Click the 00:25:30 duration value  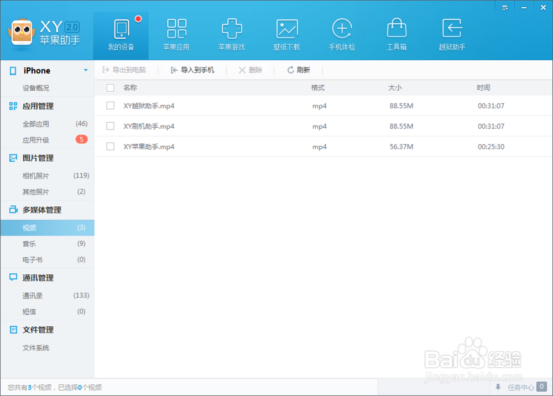491,147
